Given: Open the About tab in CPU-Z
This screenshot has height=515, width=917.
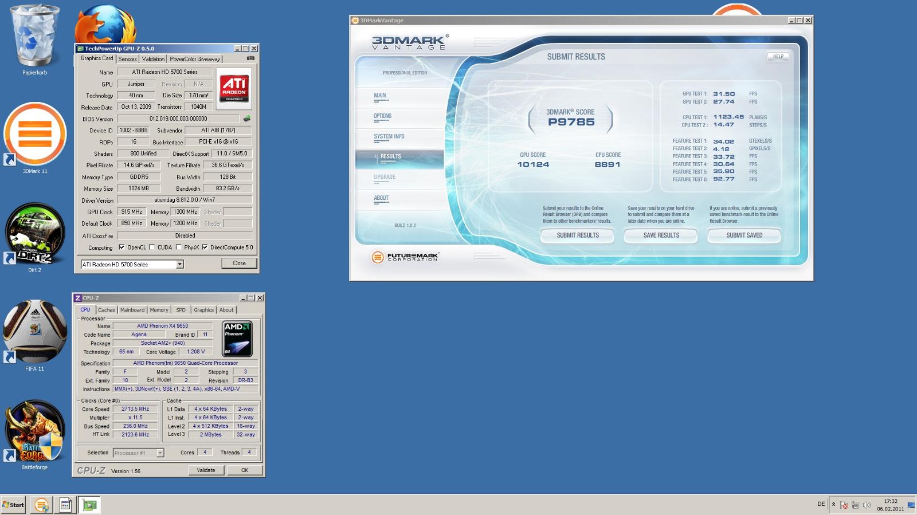Looking at the screenshot, I should pyautogui.click(x=226, y=310).
